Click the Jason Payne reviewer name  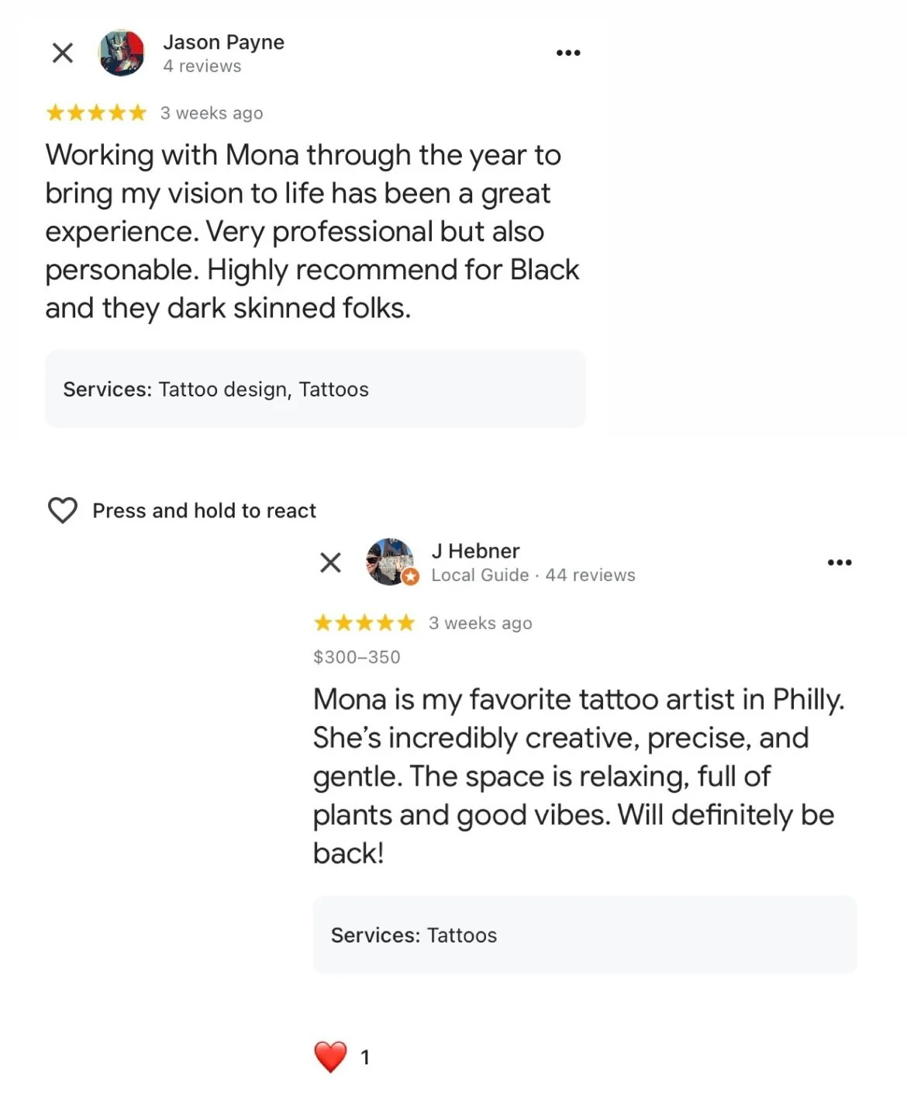coord(223,42)
